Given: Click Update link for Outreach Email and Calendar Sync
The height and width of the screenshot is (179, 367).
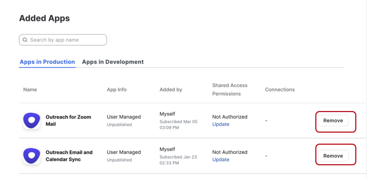Looking at the screenshot, I should [221, 160].
